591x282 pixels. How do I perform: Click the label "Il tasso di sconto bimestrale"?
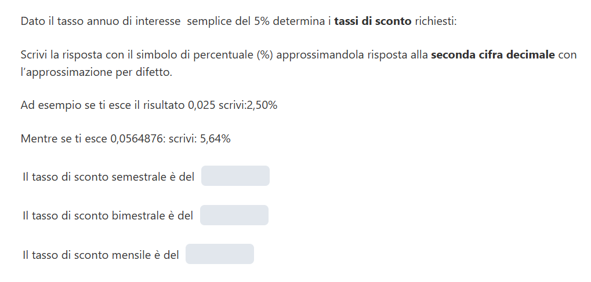[x=107, y=216]
